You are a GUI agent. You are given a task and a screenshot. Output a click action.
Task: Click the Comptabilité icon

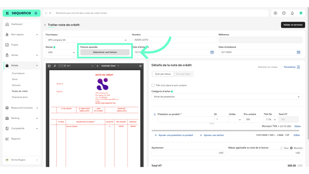[x=7, y=129]
